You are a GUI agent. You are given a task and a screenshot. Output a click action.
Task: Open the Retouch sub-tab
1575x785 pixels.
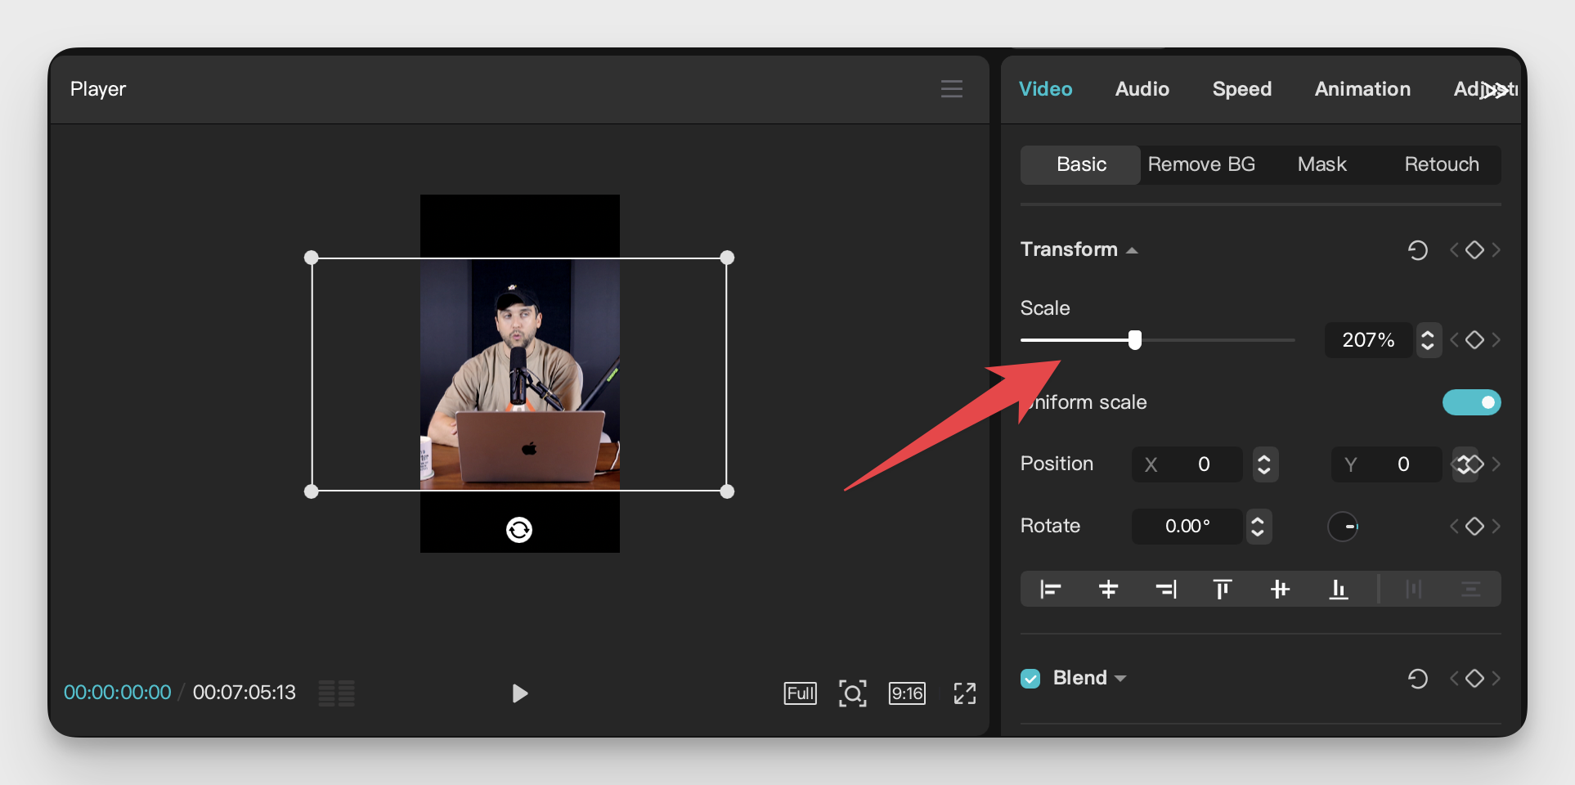[1442, 164]
